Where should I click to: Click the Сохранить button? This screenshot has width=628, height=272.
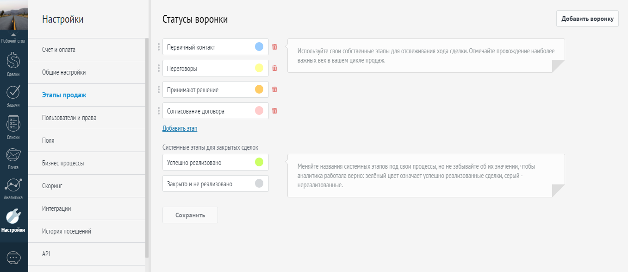pos(190,215)
